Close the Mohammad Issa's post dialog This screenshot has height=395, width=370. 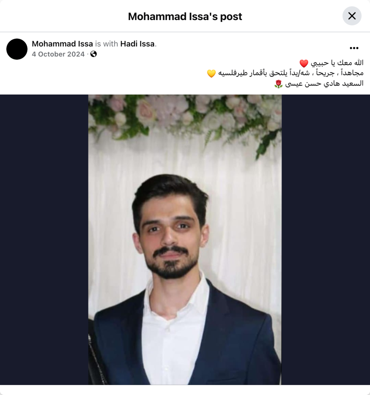tap(352, 16)
